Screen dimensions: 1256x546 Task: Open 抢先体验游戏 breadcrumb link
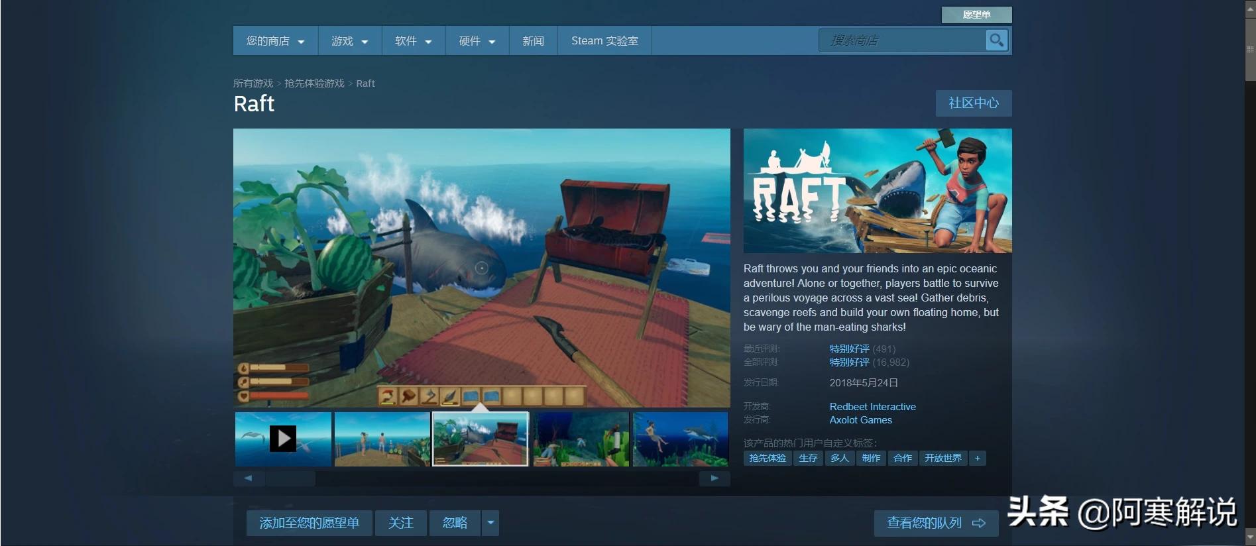(314, 83)
